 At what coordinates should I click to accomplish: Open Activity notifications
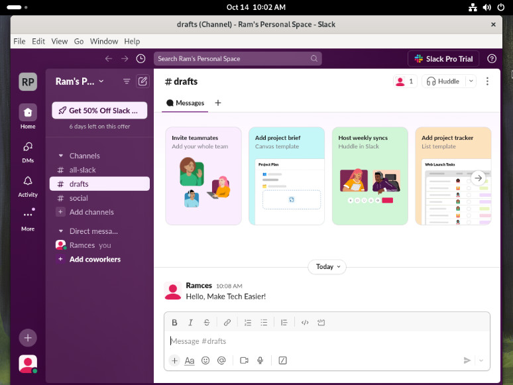28,187
